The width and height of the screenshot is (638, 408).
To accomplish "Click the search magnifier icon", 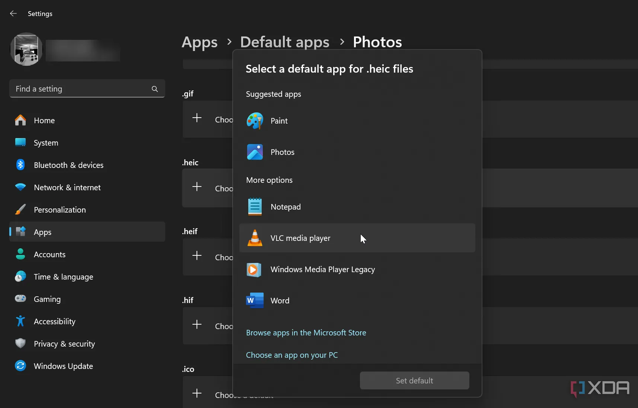I will (x=155, y=89).
